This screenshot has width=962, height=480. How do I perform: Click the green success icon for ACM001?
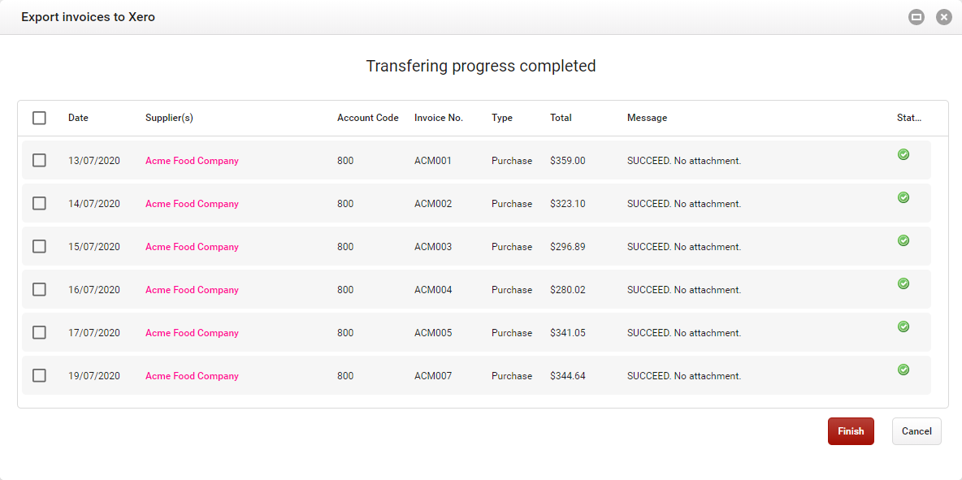click(903, 154)
